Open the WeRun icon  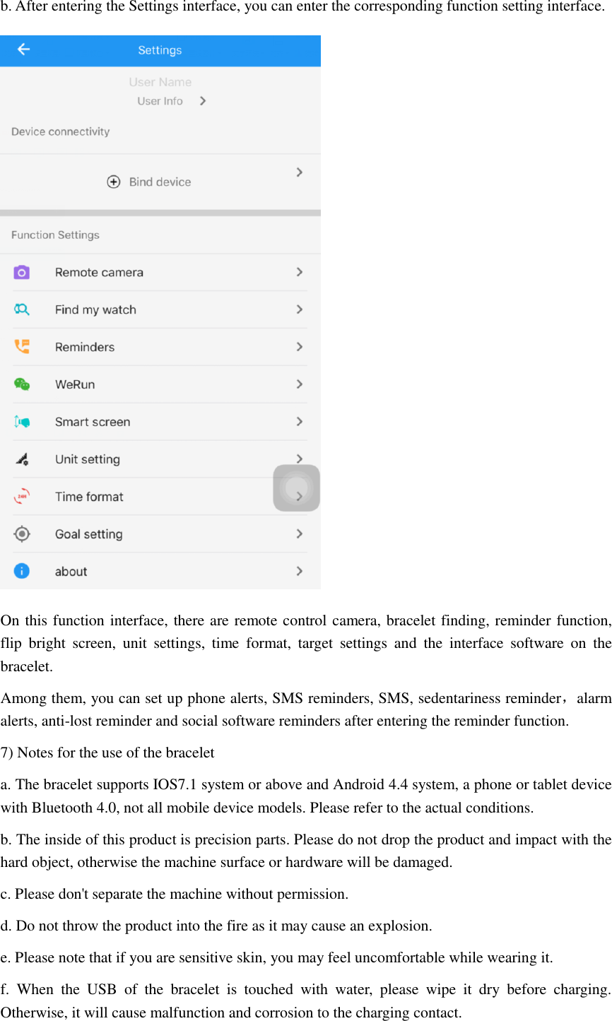[x=23, y=384]
